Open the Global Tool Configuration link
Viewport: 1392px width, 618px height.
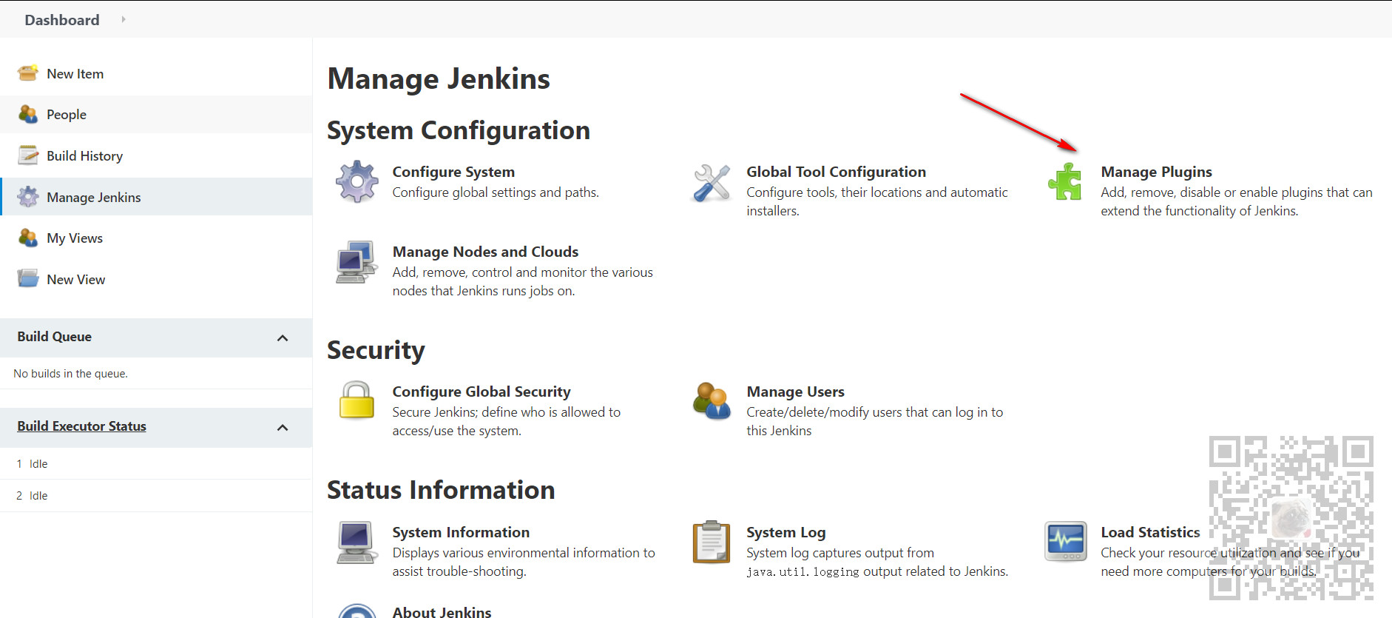point(836,172)
